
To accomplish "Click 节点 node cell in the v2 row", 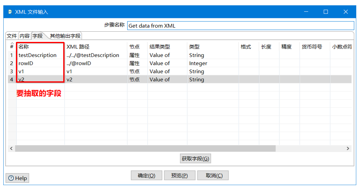I will point(138,80).
